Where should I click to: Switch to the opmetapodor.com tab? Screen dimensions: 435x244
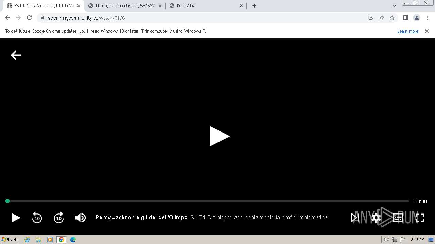coord(124,6)
